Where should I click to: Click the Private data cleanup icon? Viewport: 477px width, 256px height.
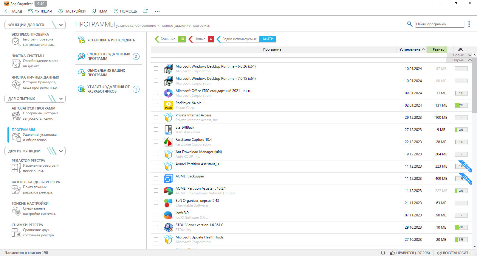(x=16, y=85)
